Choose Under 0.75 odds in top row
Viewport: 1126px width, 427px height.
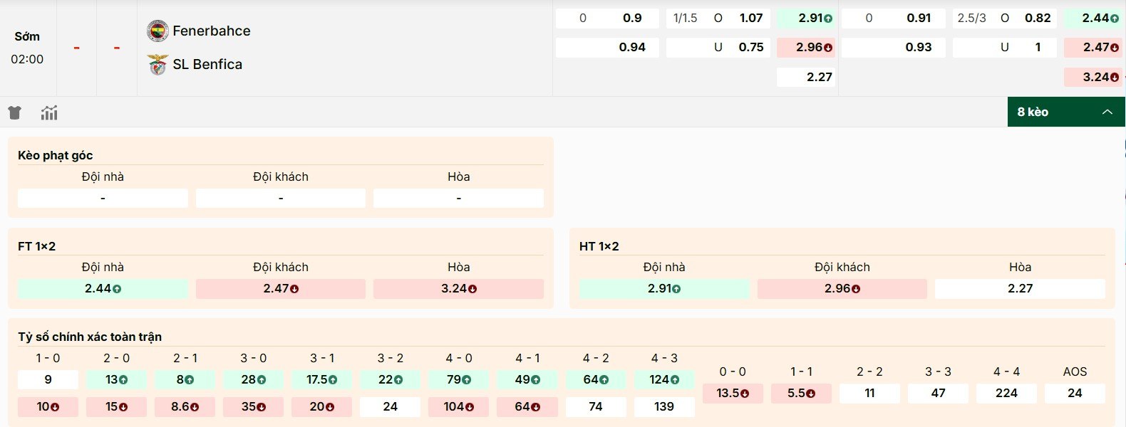[750, 48]
